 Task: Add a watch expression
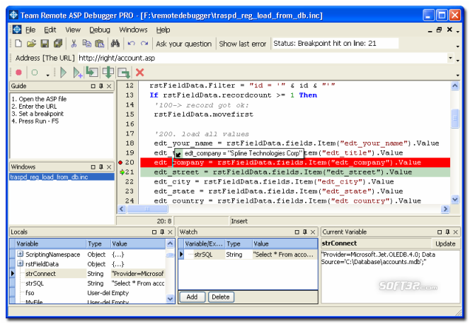click(x=192, y=296)
